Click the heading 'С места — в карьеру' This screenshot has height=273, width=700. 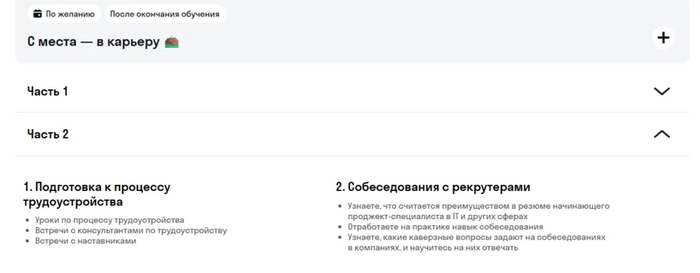pos(93,42)
